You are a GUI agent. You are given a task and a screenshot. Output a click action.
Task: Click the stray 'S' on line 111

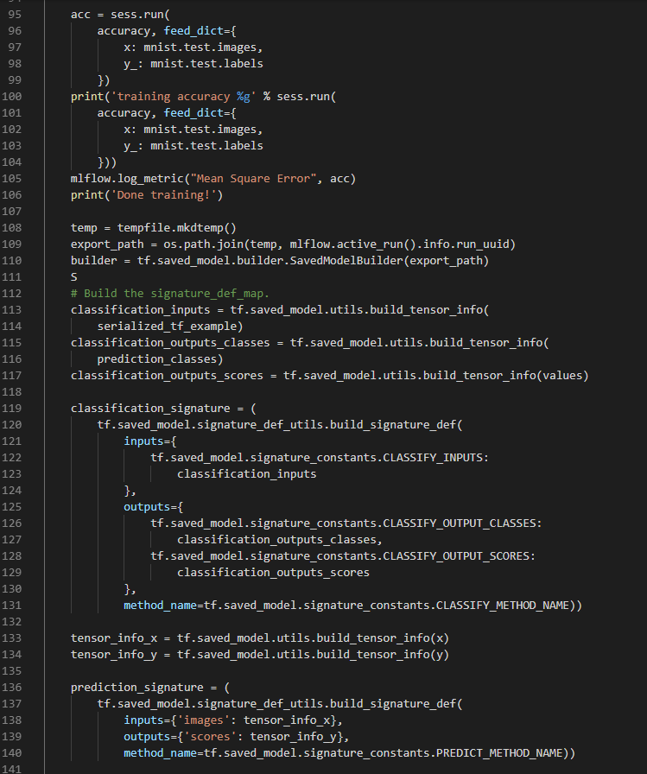pos(74,277)
